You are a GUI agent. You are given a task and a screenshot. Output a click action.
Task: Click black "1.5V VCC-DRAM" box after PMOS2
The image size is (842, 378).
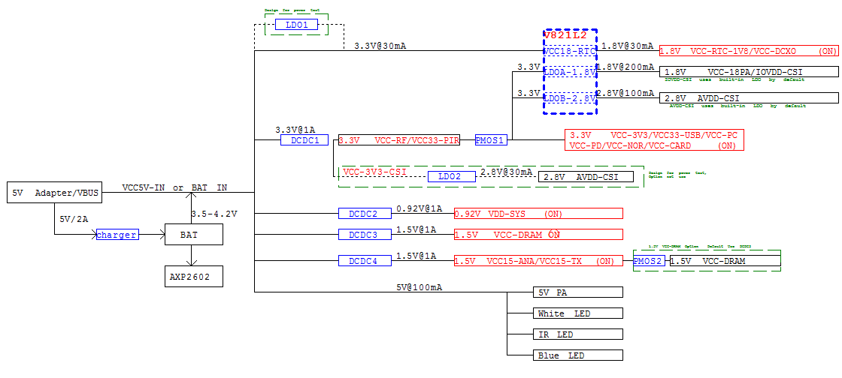pos(725,261)
